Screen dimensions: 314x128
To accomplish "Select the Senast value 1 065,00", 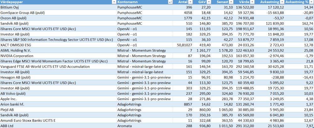I will 223,110.
